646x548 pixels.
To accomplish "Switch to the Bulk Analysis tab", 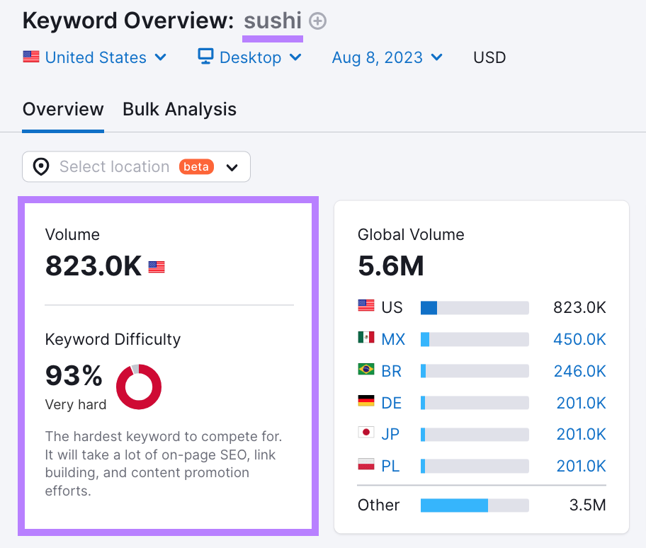I will point(180,110).
